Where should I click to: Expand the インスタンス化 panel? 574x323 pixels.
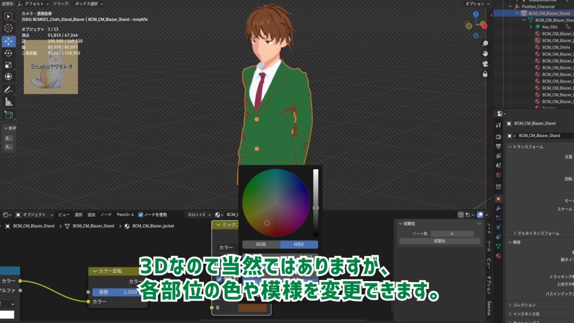click(x=510, y=314)
